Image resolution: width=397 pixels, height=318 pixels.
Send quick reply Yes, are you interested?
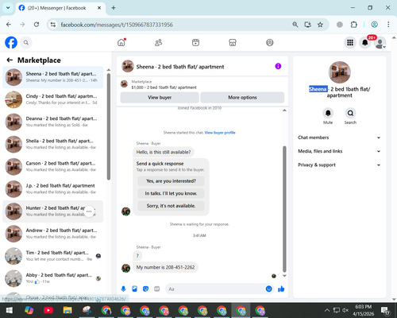click(171, 181)
